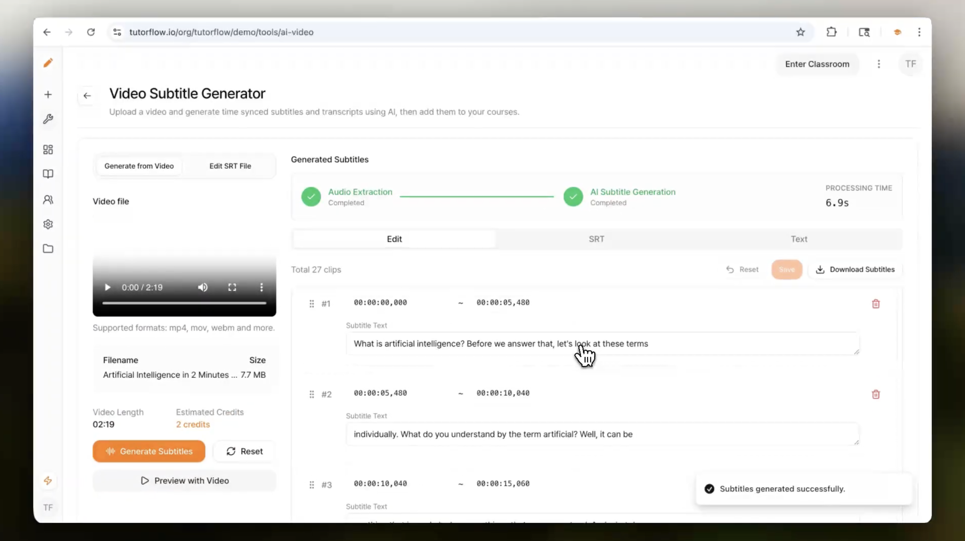The width and height of the screenshot is (965, 541).
Task: Open the courses book icon in sidebar
Action: 48,174
